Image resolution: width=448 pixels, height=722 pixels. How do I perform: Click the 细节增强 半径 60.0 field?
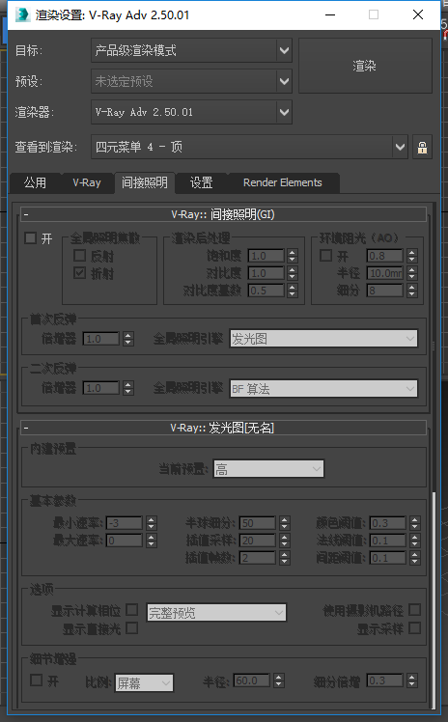(x=252, y=680)
